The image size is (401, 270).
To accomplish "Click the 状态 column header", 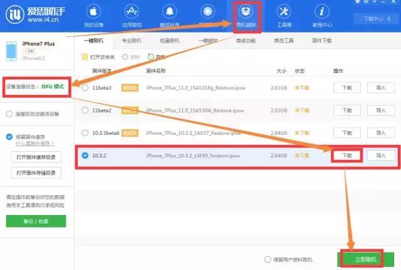I will [299, 71].
